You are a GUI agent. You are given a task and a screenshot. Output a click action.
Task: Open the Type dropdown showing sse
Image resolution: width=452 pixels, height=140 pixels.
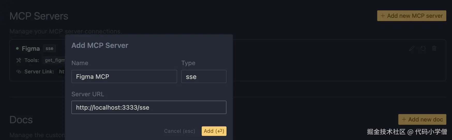tap(204, 76)
